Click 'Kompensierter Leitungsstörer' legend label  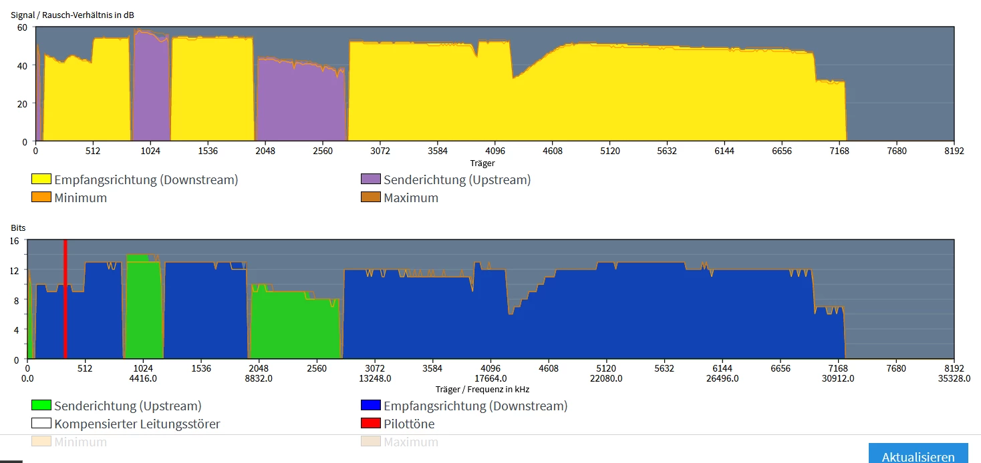137,424
